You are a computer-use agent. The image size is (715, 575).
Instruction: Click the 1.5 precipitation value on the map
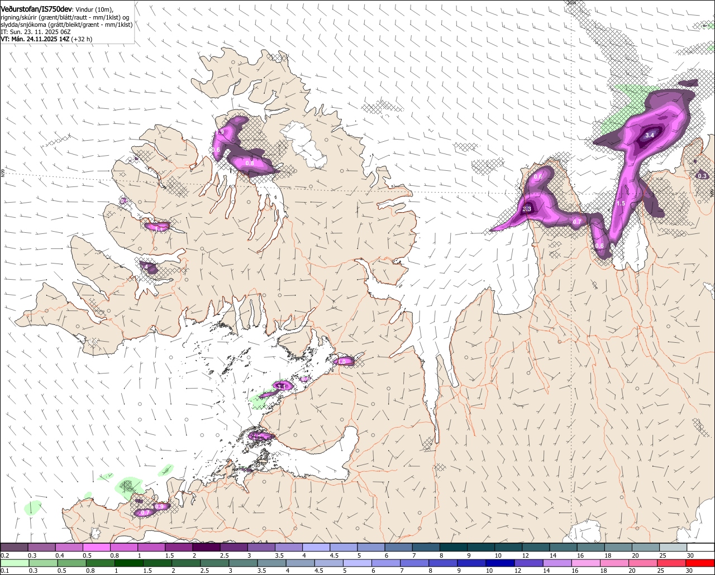pyautogui.click(x=621, y=203)
